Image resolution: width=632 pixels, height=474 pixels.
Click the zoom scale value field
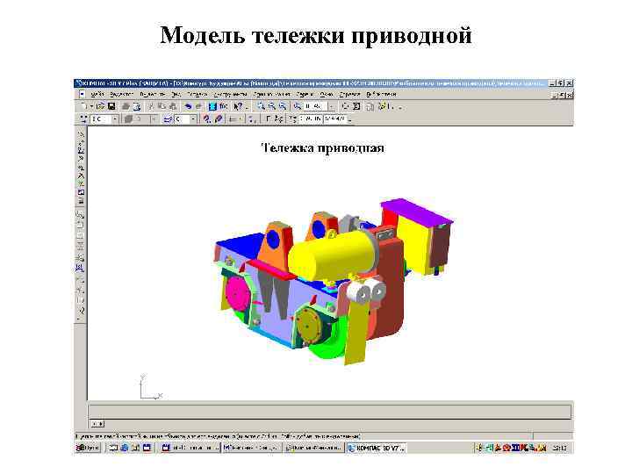tap(314, 106)
